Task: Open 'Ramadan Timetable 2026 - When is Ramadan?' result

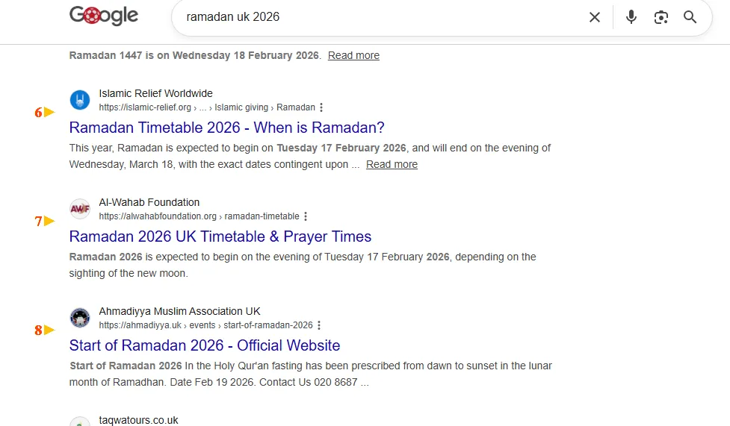Action: point(226,128)
